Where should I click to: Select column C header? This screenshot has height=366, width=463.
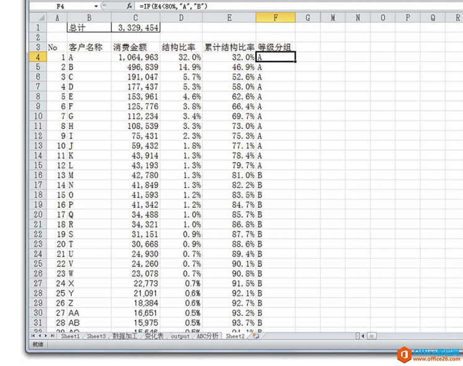136,17
